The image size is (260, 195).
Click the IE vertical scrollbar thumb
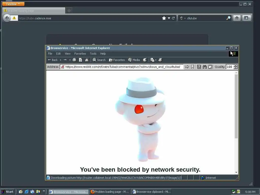236,106
